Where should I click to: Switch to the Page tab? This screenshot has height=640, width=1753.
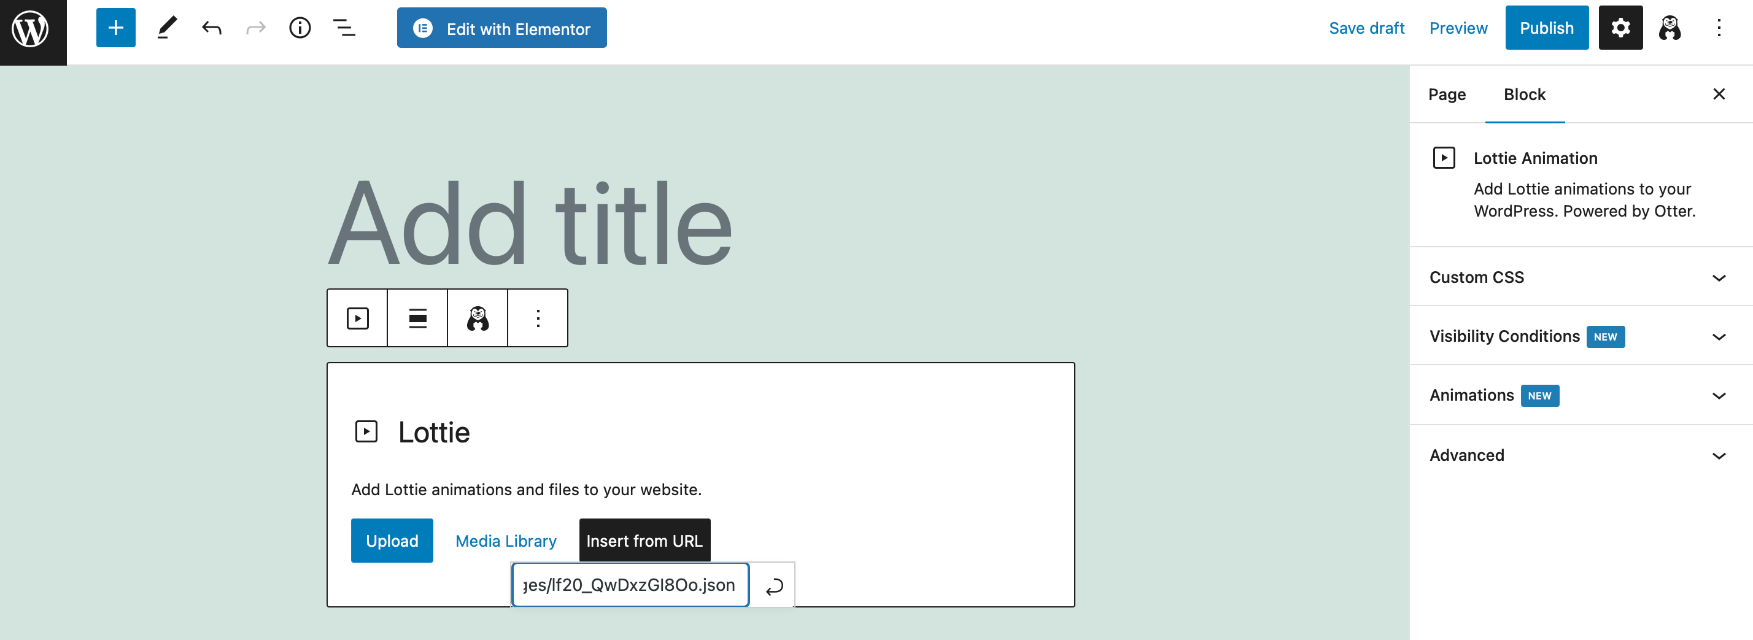1446,94
